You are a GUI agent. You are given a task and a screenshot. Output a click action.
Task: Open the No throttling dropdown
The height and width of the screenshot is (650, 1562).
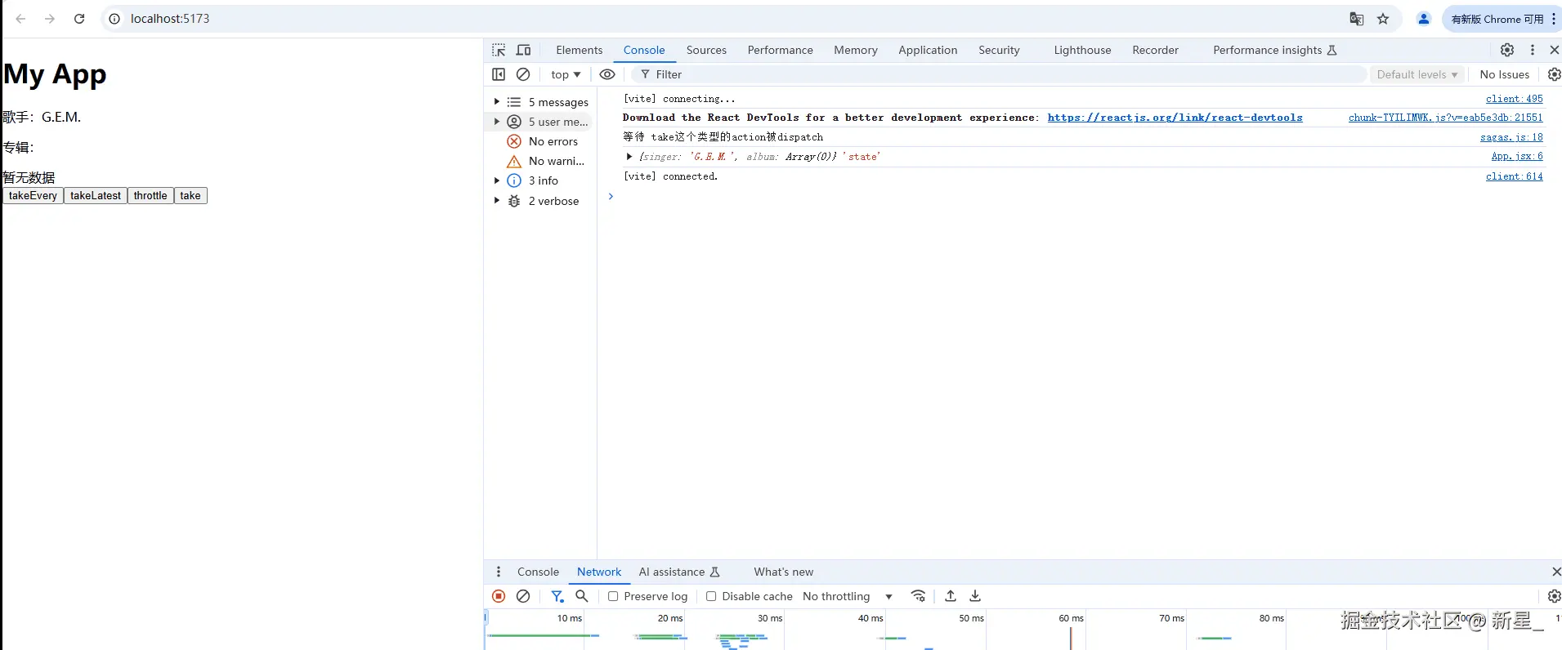click(848, 596)
